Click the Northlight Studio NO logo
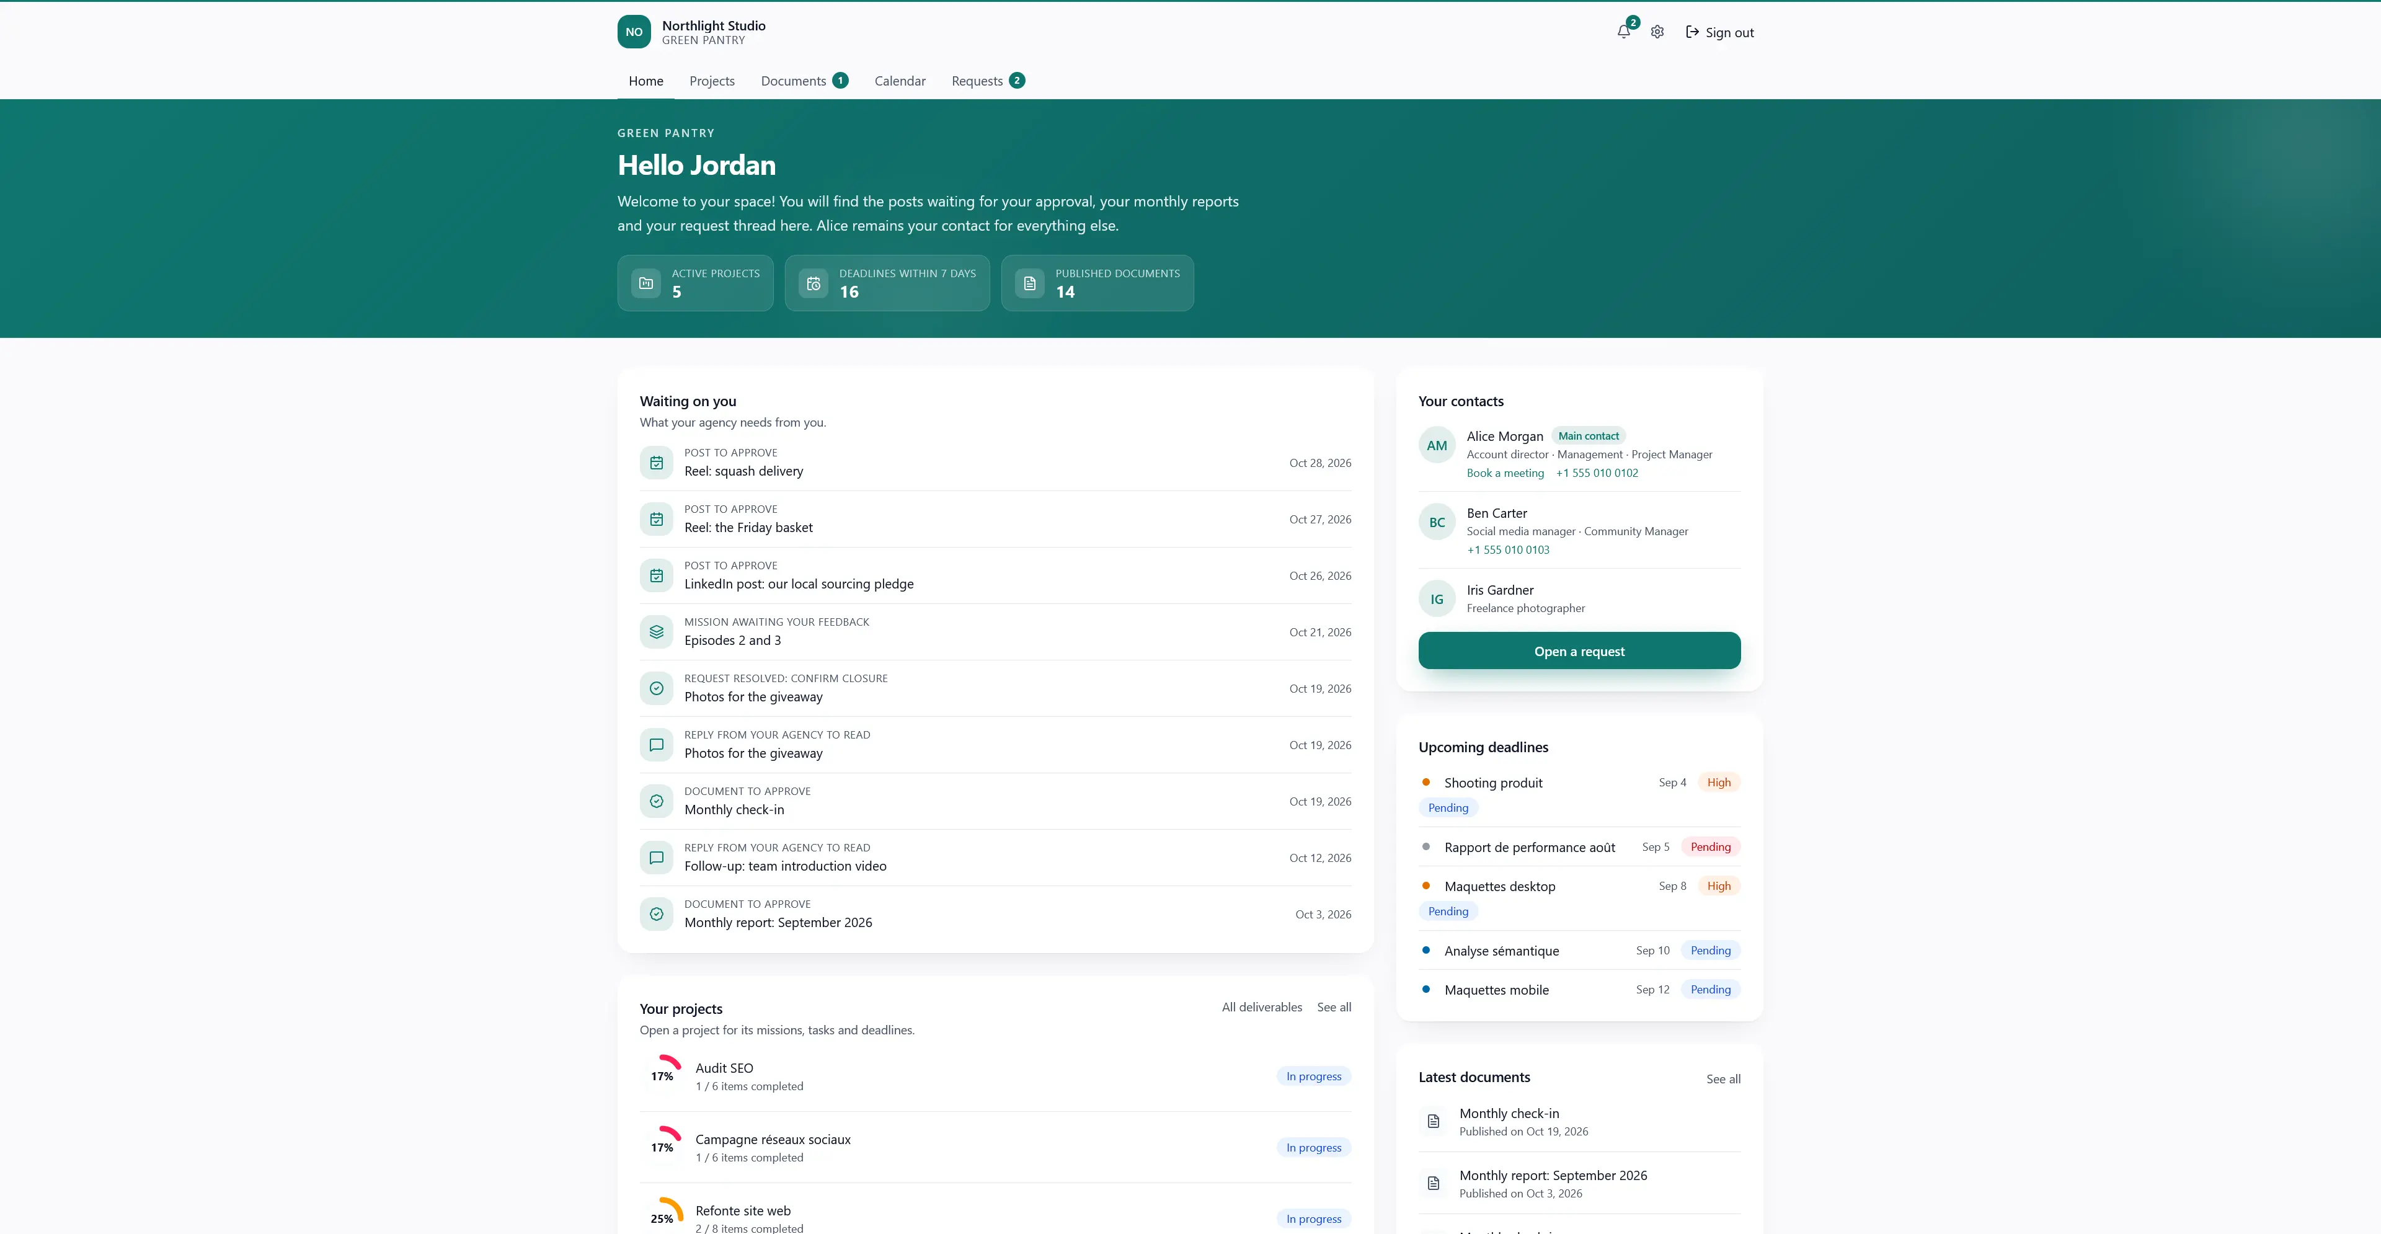 634,32
